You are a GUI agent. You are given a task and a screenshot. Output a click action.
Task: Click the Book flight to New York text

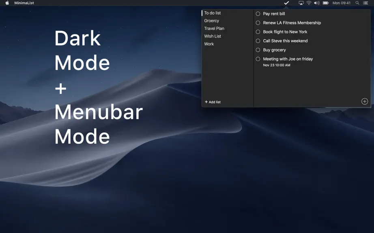[285, 32]
